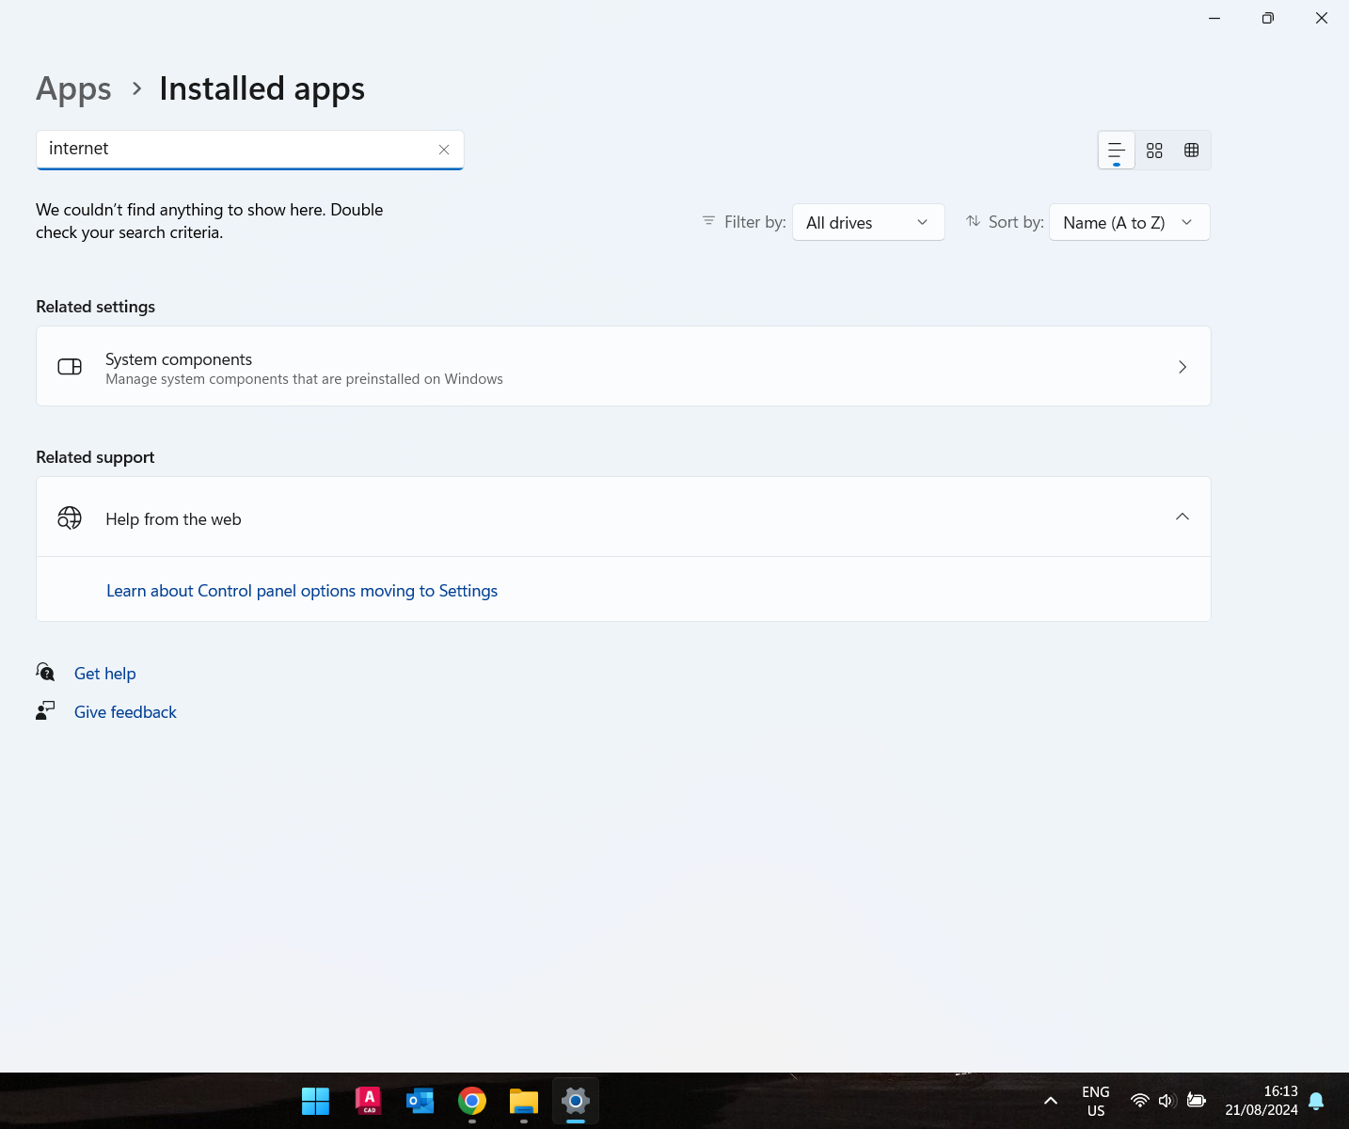Viewport: 1349px width, 1129px height.
Task: Click the Get help link
Action: pyautogui.click(x=105, y=674)
